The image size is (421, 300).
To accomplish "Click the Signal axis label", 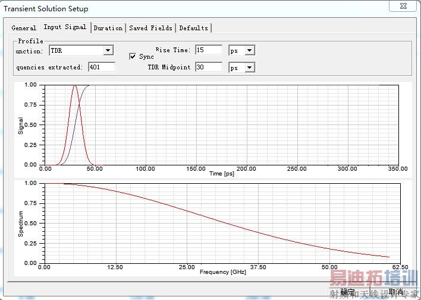I will pos(21,126).
